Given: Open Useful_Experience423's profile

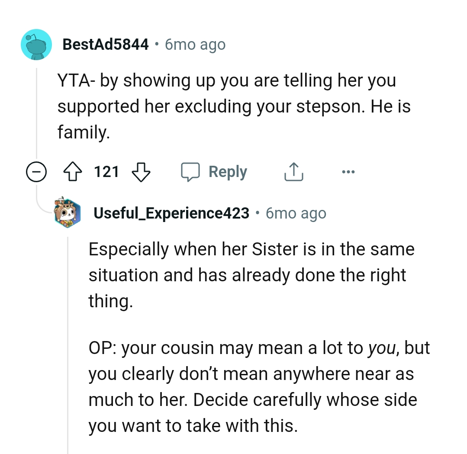Looking at the screenshot, I should pyautogui.click(x=171, y=213).
